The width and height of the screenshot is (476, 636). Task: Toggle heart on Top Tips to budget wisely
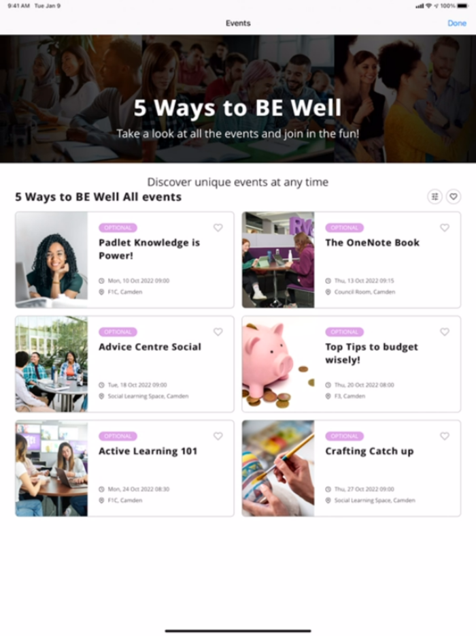point(445,332)
